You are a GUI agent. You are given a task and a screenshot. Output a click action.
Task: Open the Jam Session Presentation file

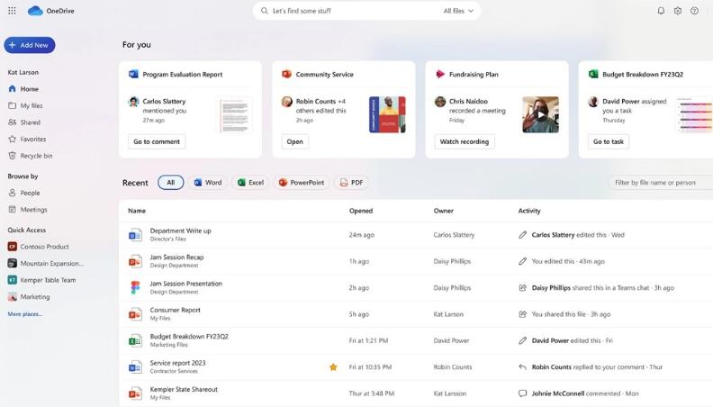tap(185, 284)
